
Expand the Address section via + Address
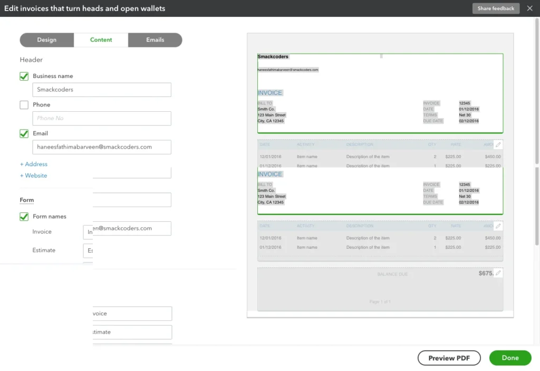click(x=33, y=164)
